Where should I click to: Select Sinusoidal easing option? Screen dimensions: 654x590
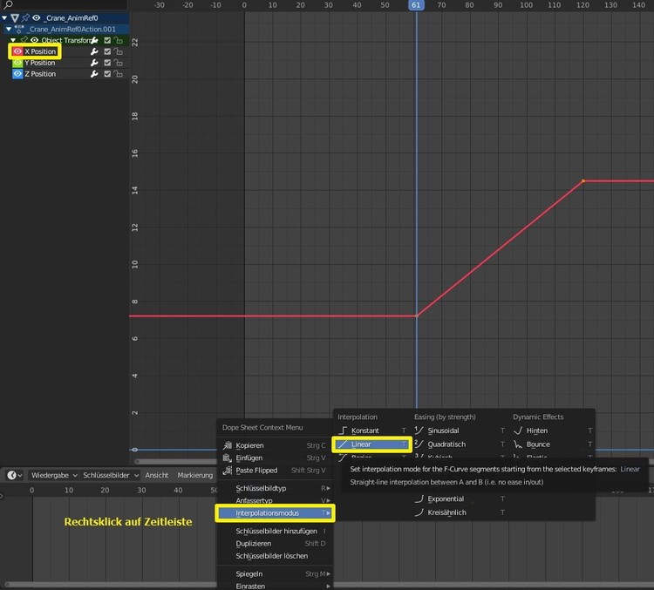[443, 431]
